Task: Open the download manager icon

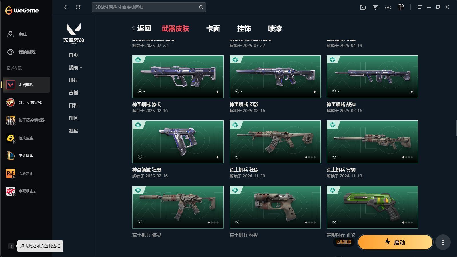Action: [x=388, y=7]
